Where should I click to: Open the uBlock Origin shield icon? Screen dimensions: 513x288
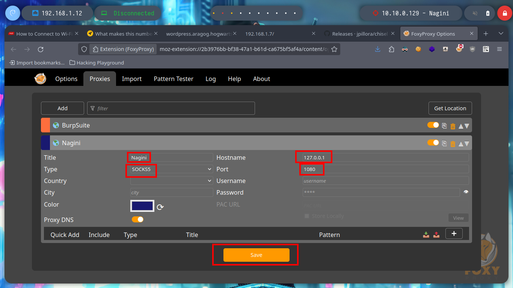pos(472,49)
